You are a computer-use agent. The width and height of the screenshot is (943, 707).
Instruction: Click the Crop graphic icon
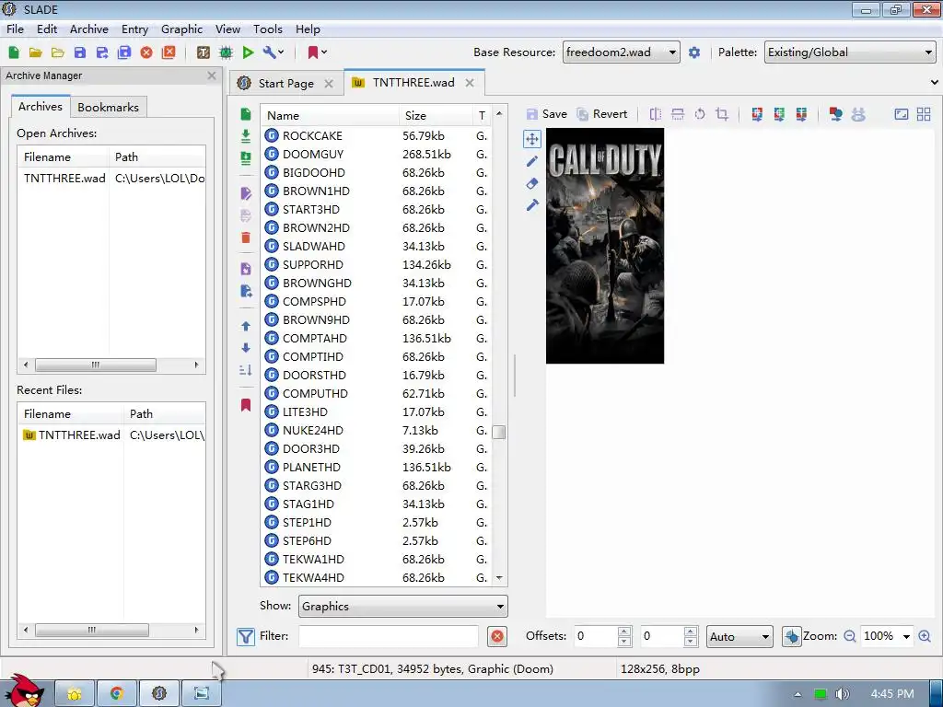click(722, 114)
